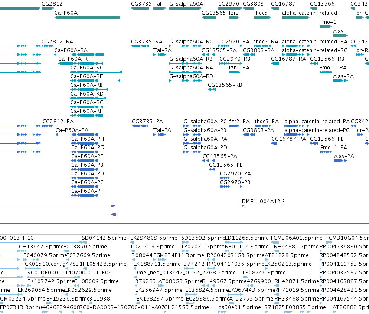
Task: Open the G-salpha60A gene label
Action: (186, 4)
